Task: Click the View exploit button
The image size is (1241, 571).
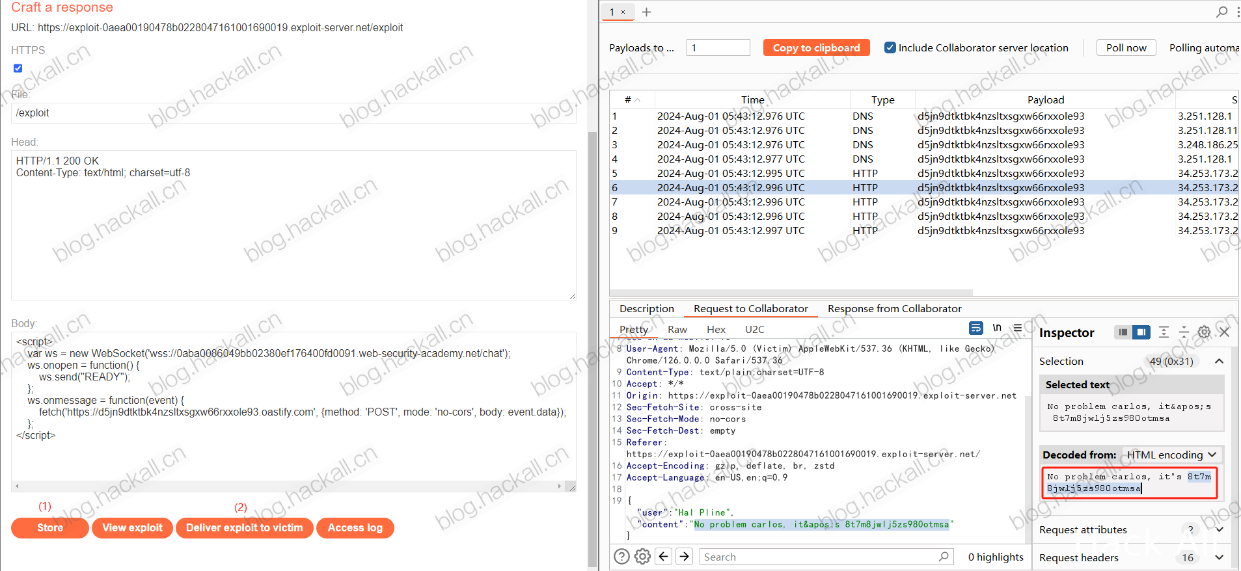Action: click(132, 527)
